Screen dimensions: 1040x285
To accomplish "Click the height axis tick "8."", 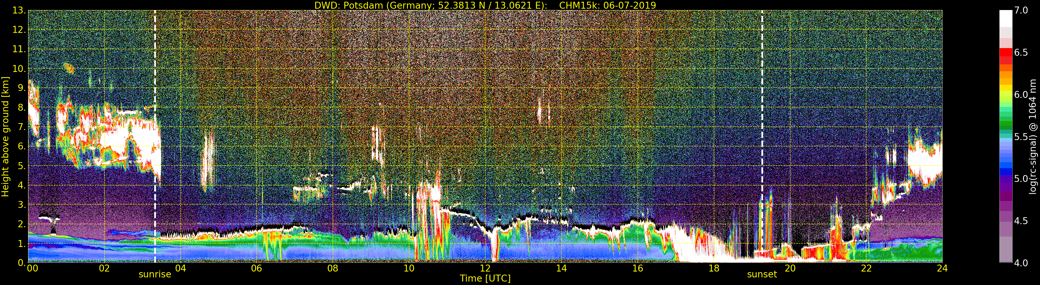I will pos(22,108).
